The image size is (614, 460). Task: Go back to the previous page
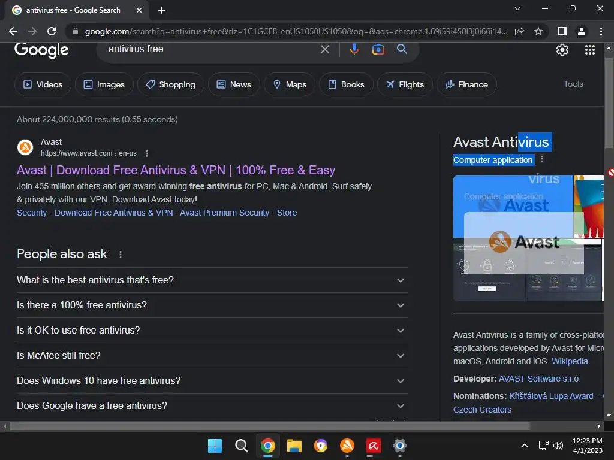[13, 31]
